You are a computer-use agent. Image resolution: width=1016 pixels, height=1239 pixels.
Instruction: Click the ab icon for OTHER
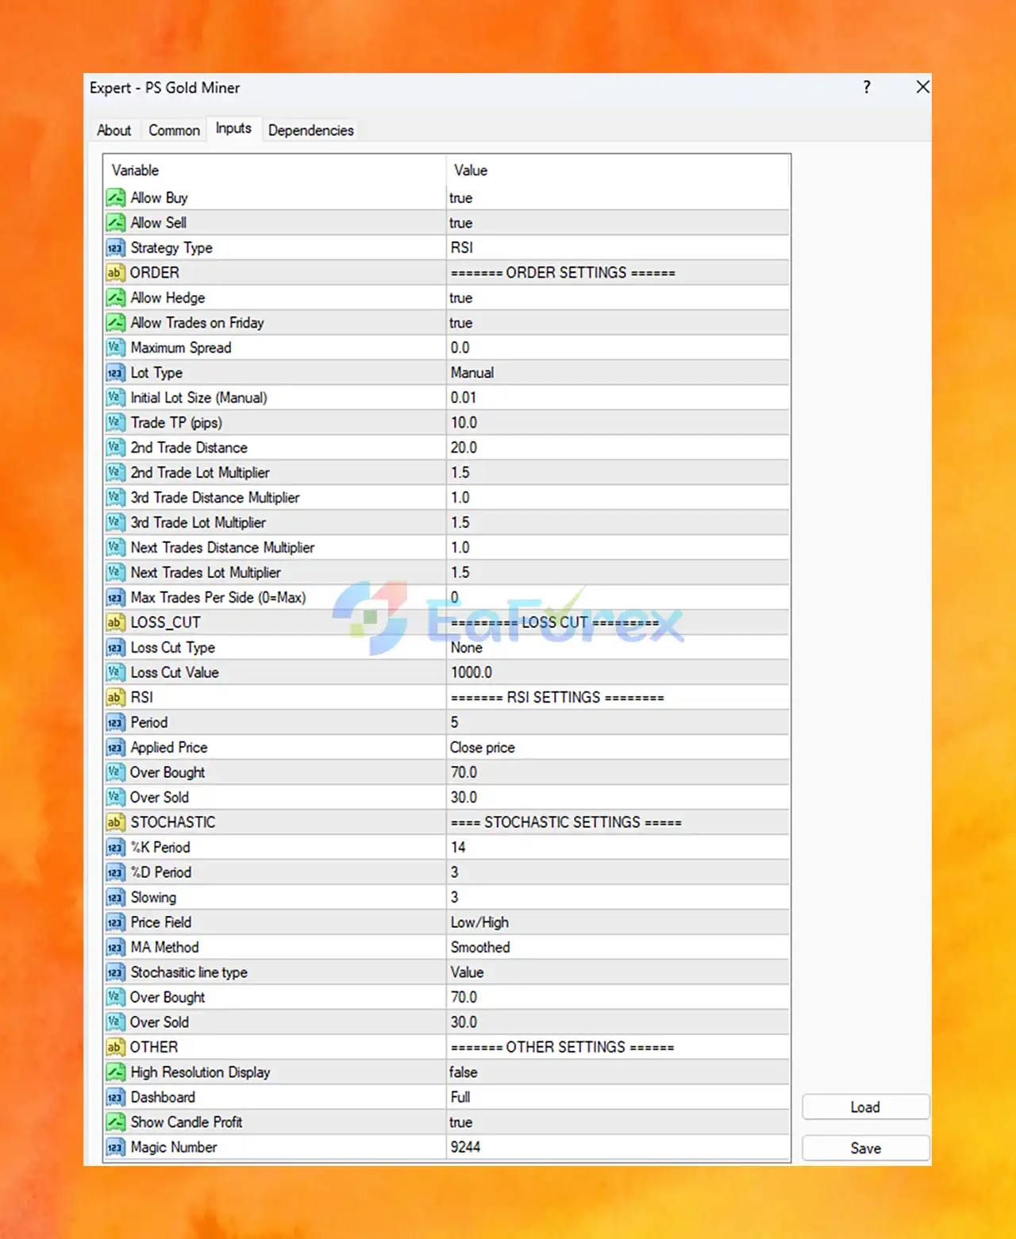pos(116,1048)
